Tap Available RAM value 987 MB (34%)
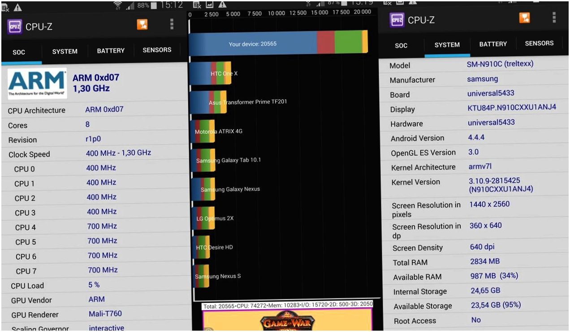This screenshot has width=570, height=332. click(494, 276)
